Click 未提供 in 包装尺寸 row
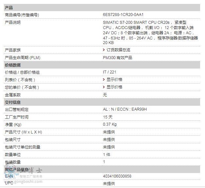 point(109,140)
